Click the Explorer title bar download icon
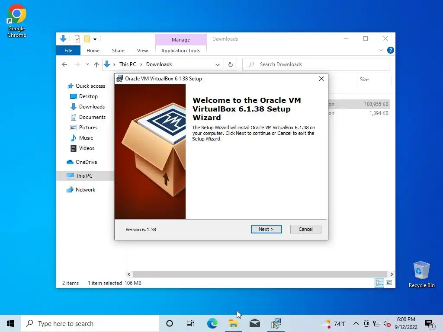The height and width of the screenshot is (332, 443). point(63,38)
